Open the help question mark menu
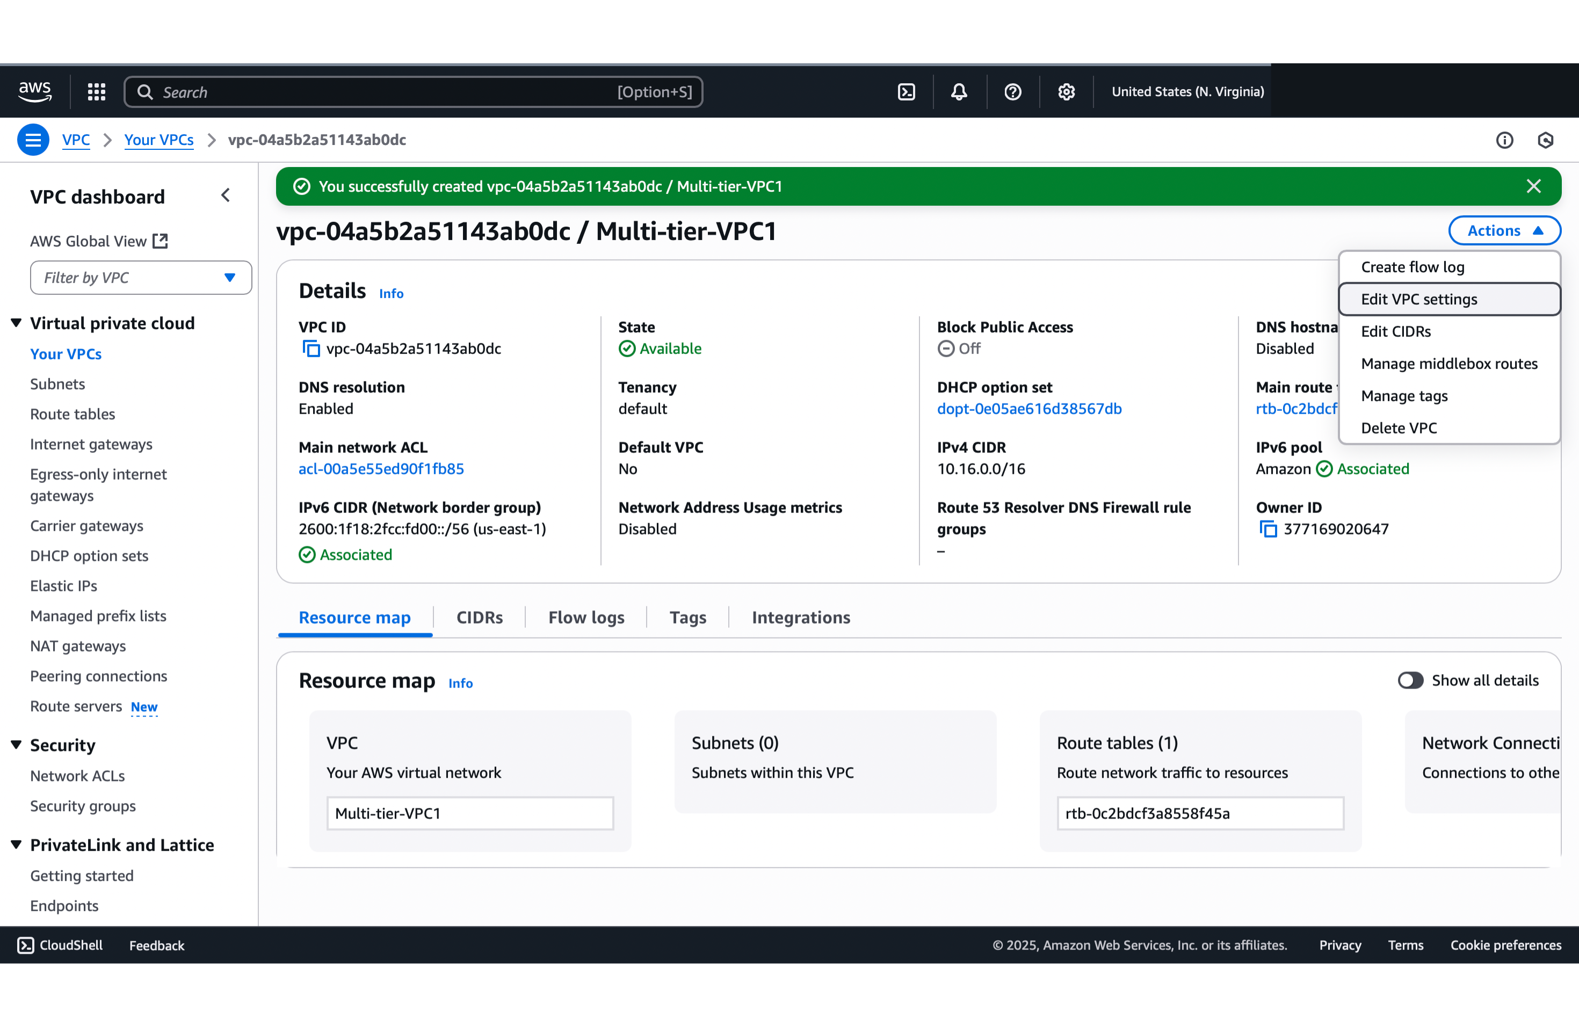Image resolution: width=1579 pixels, height=1027 pixels. (x=1012, y=91)
